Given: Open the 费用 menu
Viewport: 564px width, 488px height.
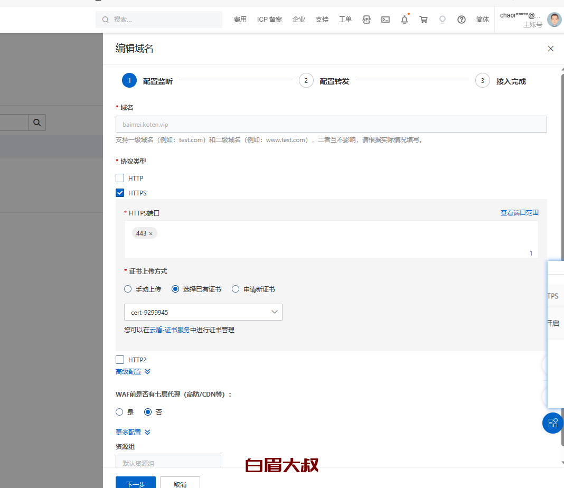Looking at the screenshot, I should (240, 20).
